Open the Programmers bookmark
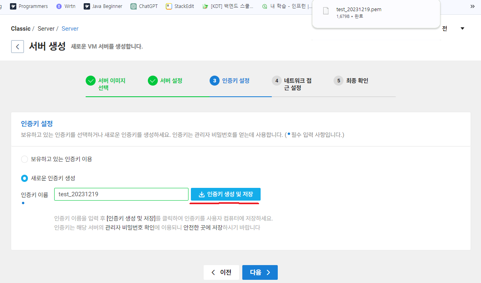This screenshot has height=283, width=481. point(29,6)
